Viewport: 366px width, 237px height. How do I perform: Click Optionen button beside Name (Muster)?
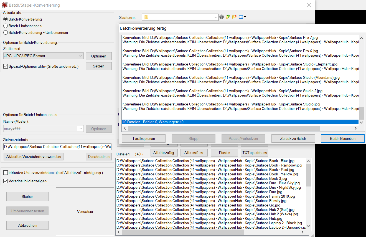pos(99,129)
